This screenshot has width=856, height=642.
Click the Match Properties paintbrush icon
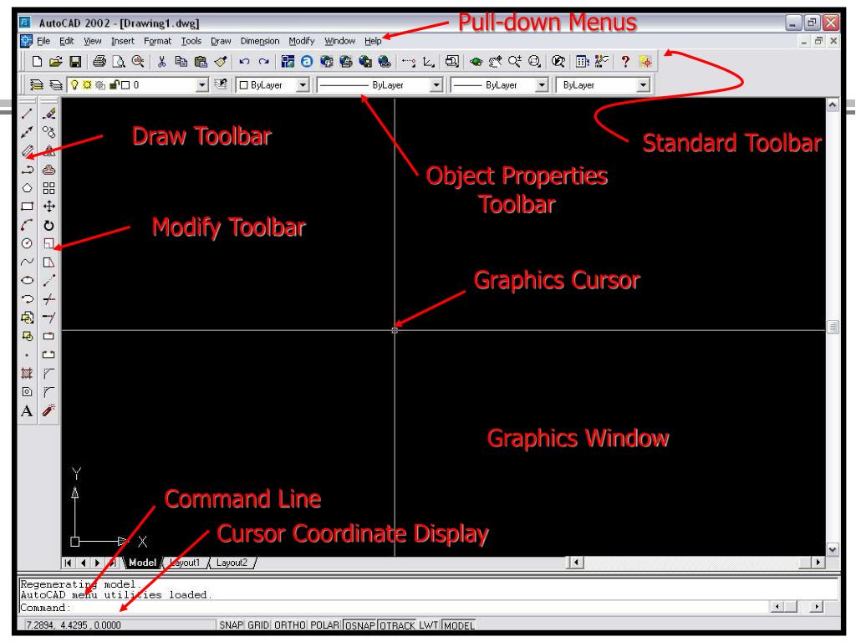point(221,62)
